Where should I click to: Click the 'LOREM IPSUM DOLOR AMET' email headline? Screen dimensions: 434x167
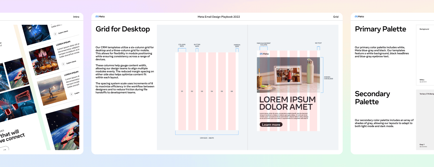[287, 103]
